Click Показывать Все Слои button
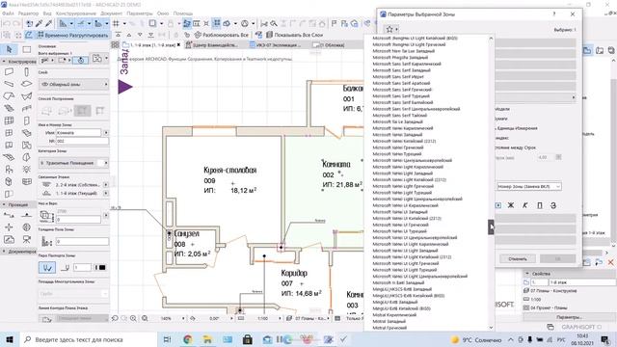 pyautogui.click(x=294, y=35)
